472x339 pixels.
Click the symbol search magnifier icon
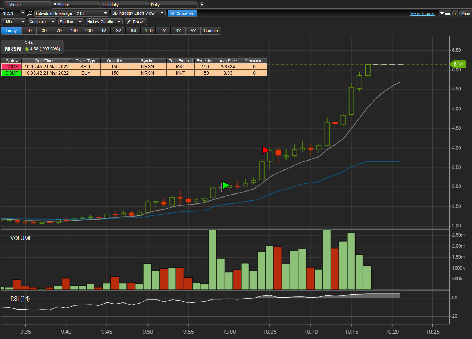(x=30, y=13)
